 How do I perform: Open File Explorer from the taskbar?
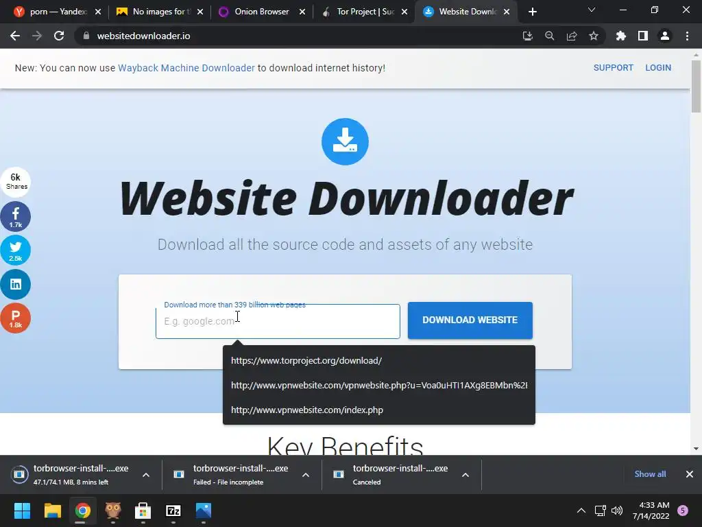[52, 511]
